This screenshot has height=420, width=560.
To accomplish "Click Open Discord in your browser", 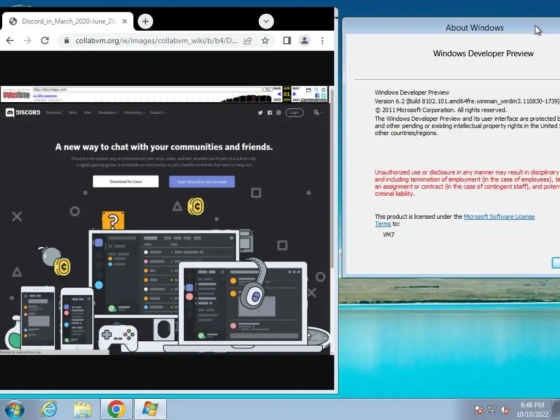I will [x=202, y=182].
